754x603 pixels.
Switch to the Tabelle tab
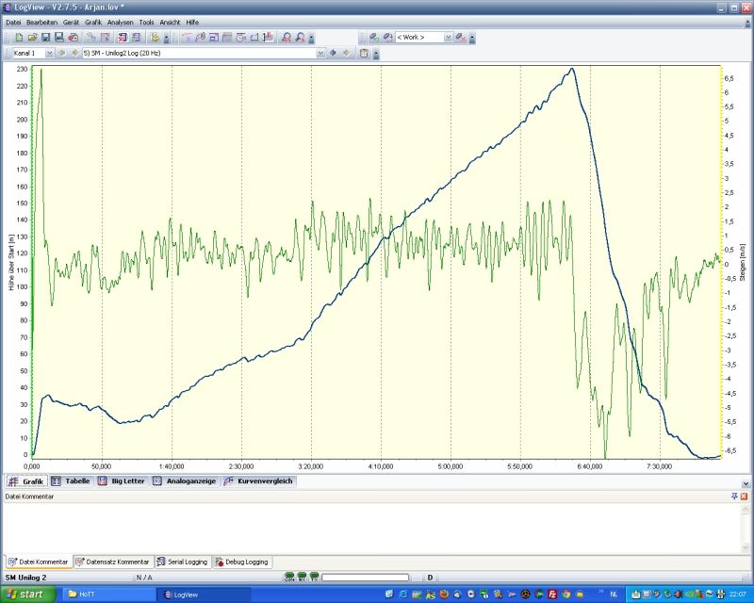pyautogui.click(x=72, y=481)
